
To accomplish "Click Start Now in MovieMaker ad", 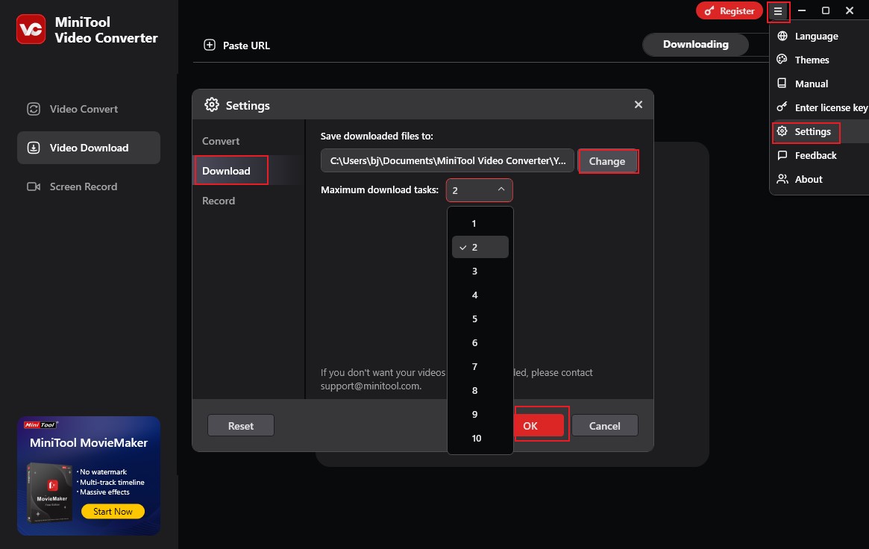I will point(113,511).
